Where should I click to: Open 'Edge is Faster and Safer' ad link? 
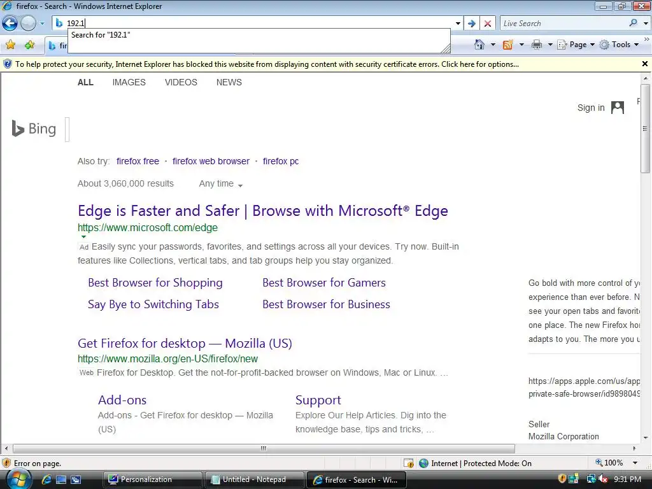click(x=263, y=211)
